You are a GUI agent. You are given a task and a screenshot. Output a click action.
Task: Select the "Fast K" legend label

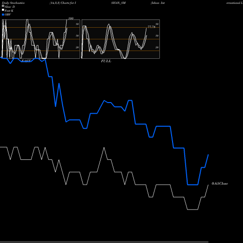pos(9,11)
